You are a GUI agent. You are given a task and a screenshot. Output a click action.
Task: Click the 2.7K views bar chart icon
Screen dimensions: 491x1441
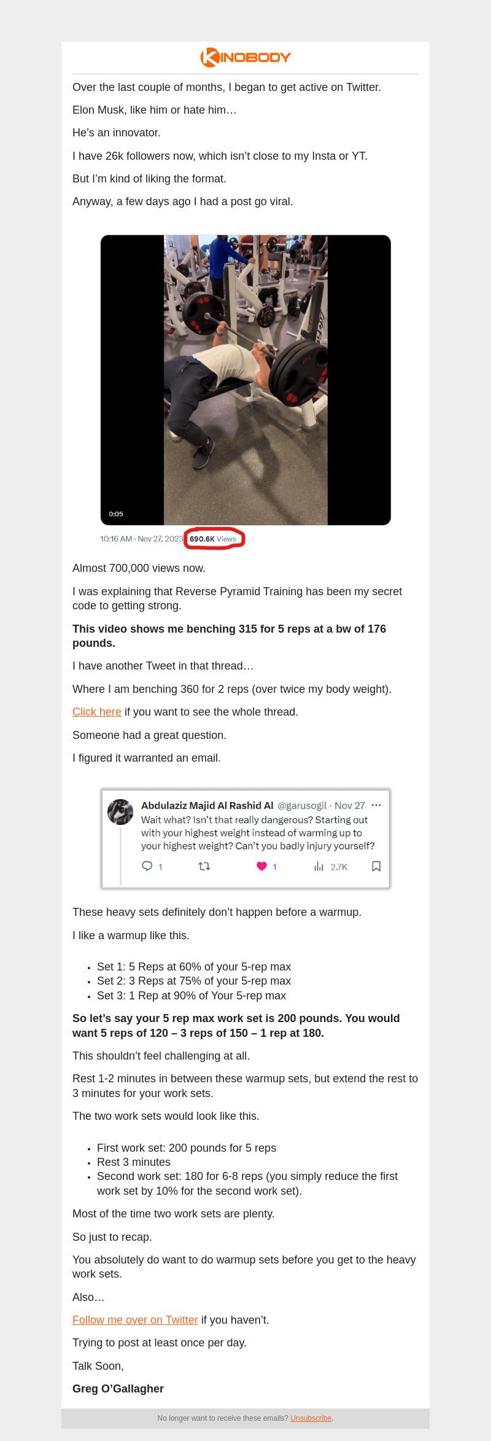319,866
